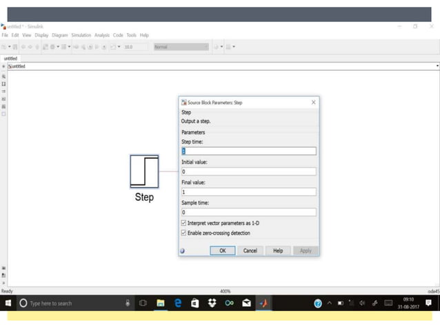
Task: Open Model Configuration Parameters gear icon
Action: coord(52,47)
